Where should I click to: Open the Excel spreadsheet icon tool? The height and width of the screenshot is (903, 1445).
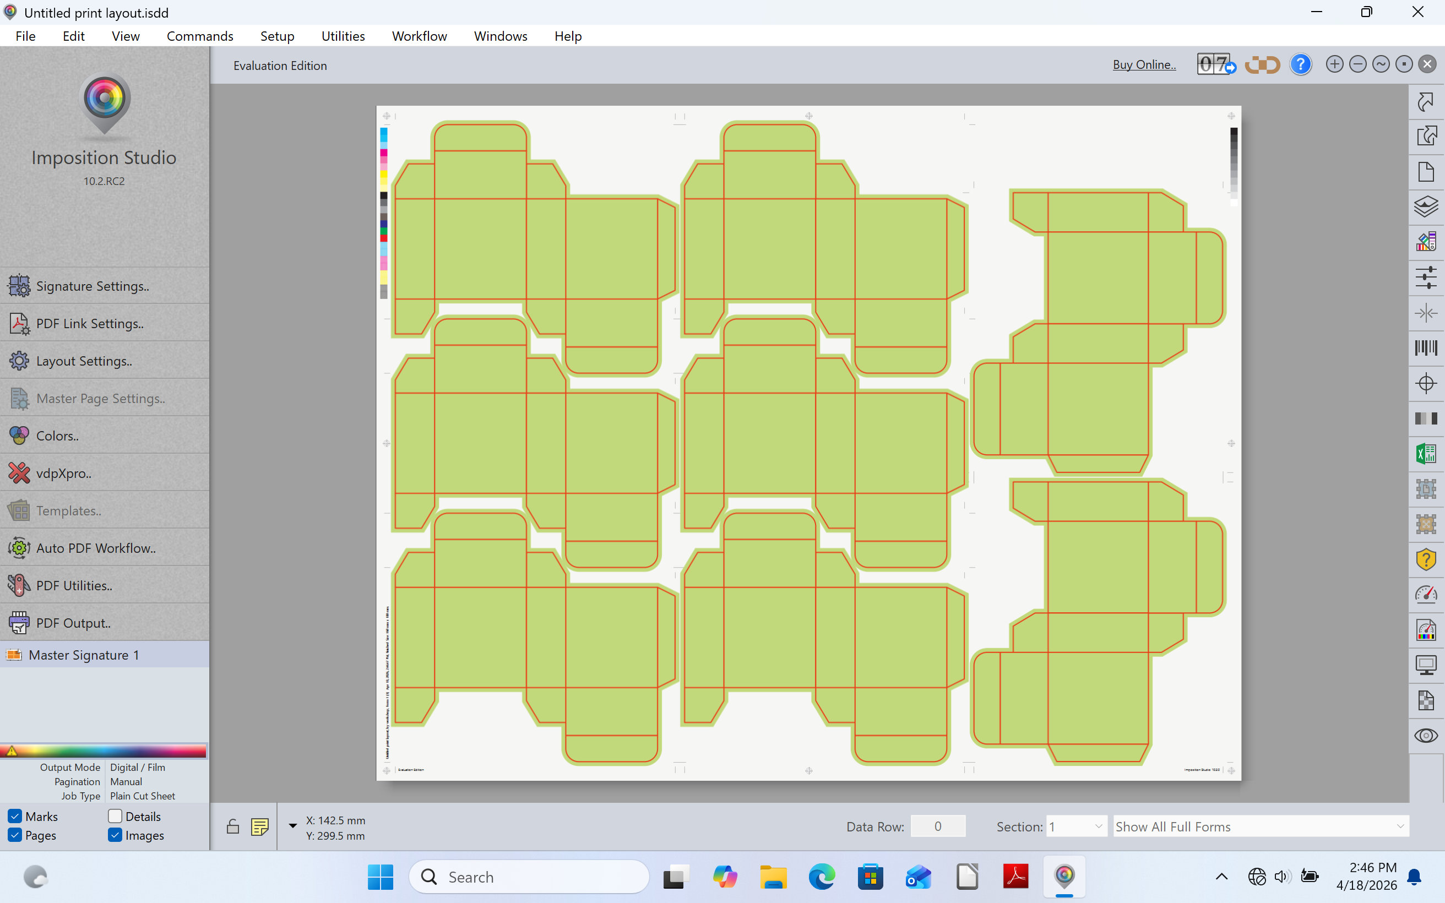(x=1426, y=454)
